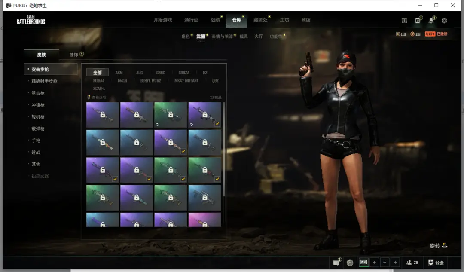464x272 pixels.
Task: Switch to the 挂饰 charms tab
Action: click(74, 55)
